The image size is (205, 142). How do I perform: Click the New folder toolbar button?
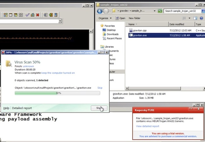135,18
